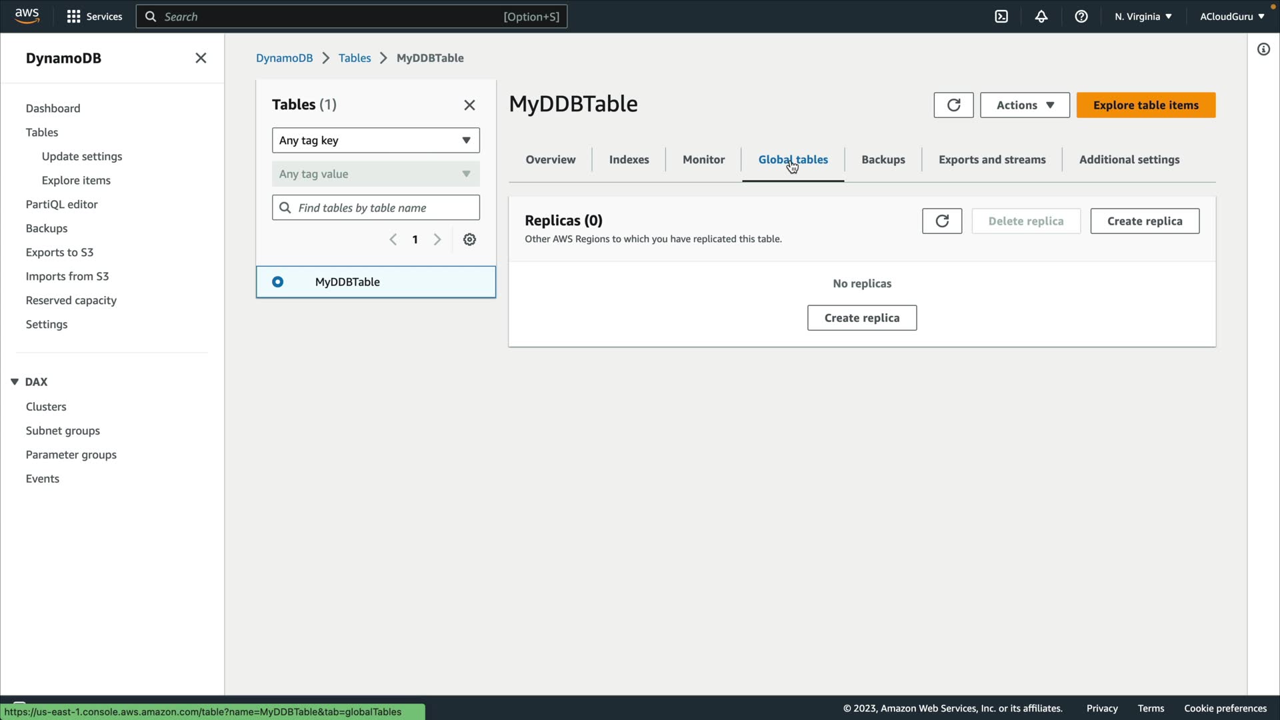This screenshot has width=1280, height=720.
Task: Switch to the Indexes tab
Action: tap(629, 160)
